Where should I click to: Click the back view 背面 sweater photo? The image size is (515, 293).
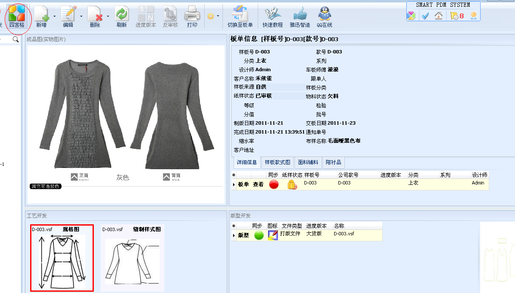tap(172, 115)
